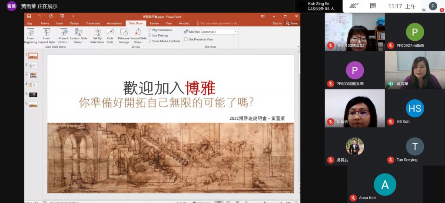Click the slide title 歡迎加入博雅
This screenshot has width=445, height=203.
169,88
